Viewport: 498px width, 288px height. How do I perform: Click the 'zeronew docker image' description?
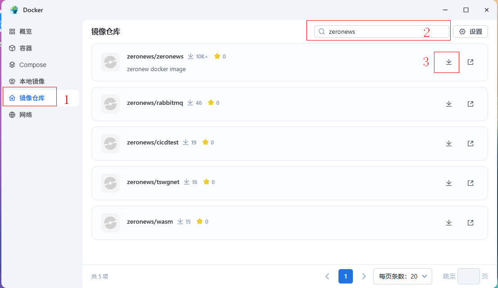(x=156, y=69)
